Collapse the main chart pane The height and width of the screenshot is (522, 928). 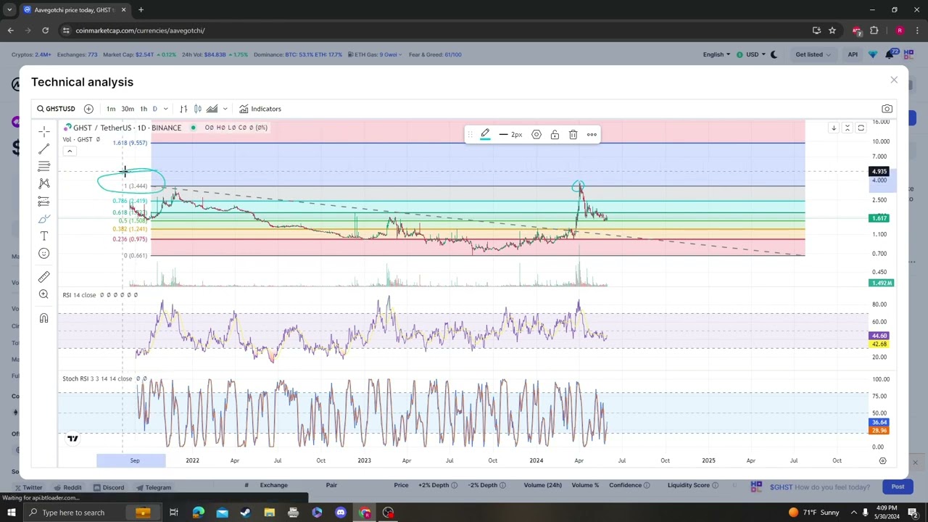tap(847, 128)
